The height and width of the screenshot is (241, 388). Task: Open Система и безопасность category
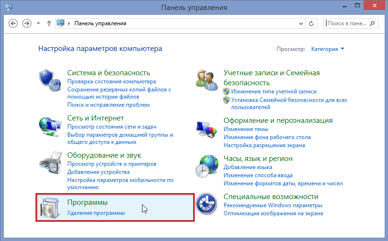click(109, 73)
